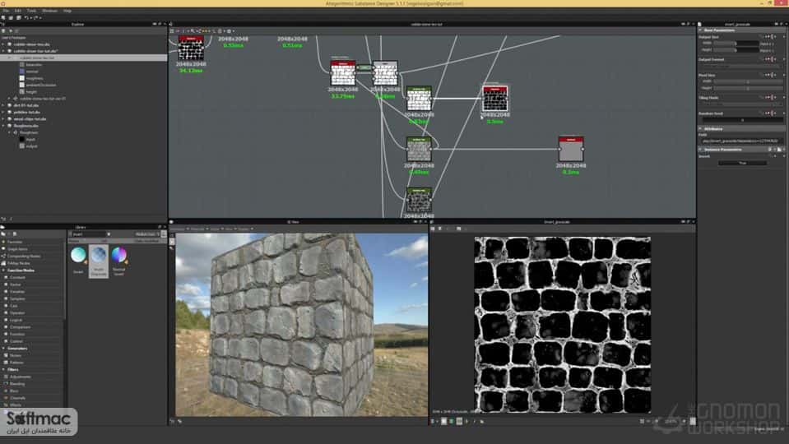Select Operator under Function Nodes
Viewport: 789px width, 444px height.
point(17,312)
